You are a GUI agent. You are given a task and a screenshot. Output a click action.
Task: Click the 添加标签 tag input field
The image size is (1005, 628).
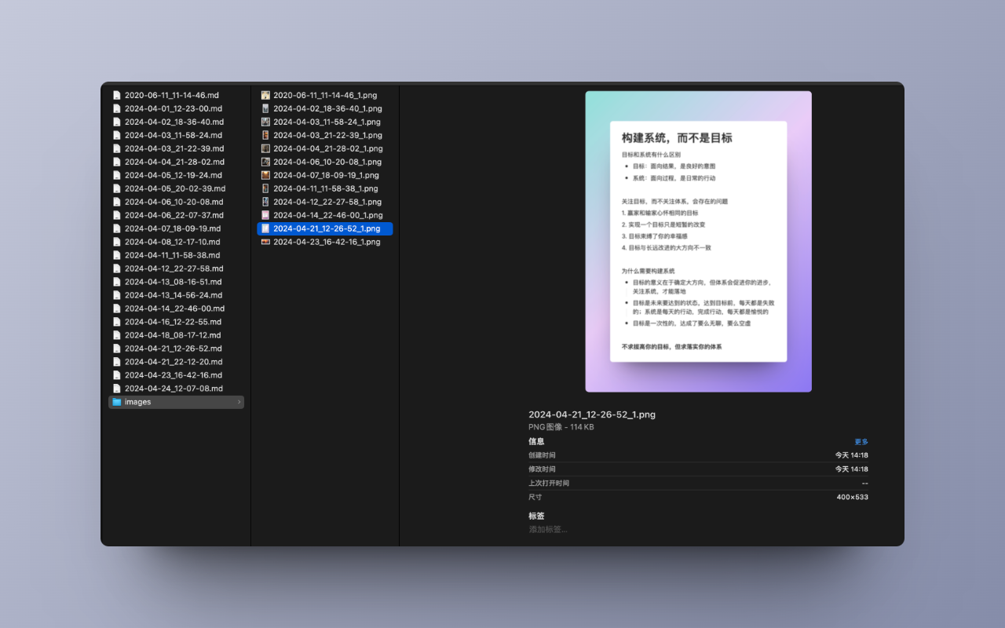[550, 528]
